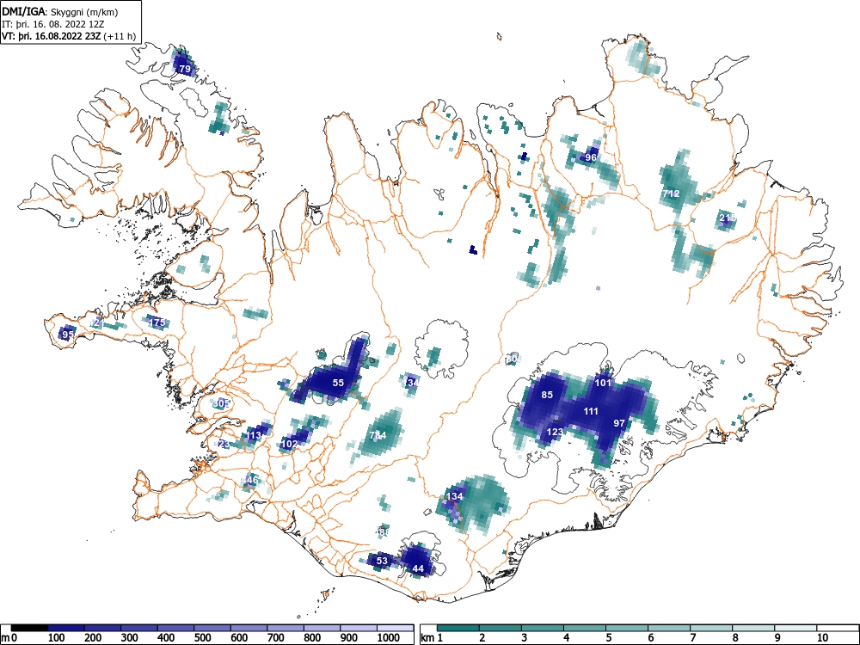Click the 111 value on the glacier
Screen dimensions: 860x645
(x=591, y=411)
